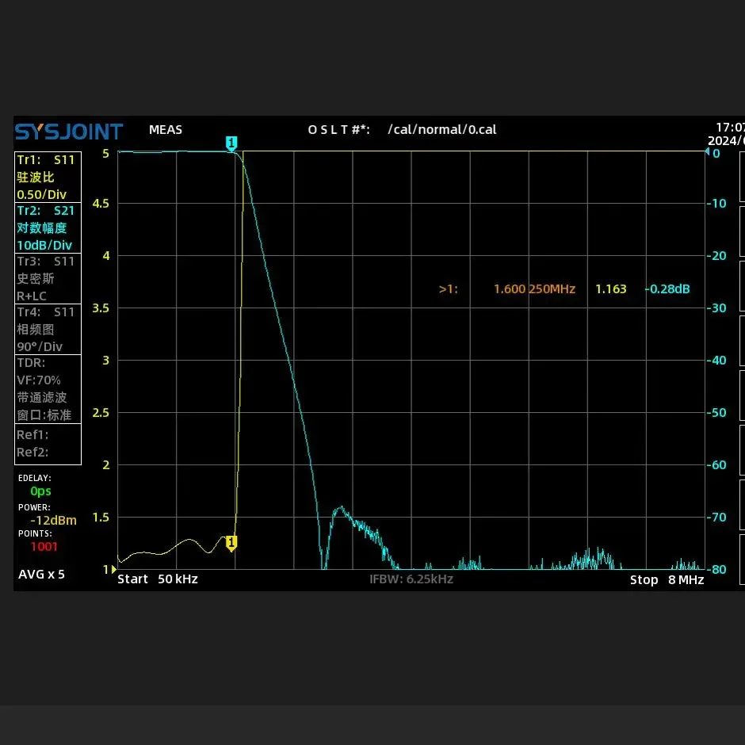Click the marker readout 1.600 250MHz frequency
745x745 pixels.
[534, 288]
